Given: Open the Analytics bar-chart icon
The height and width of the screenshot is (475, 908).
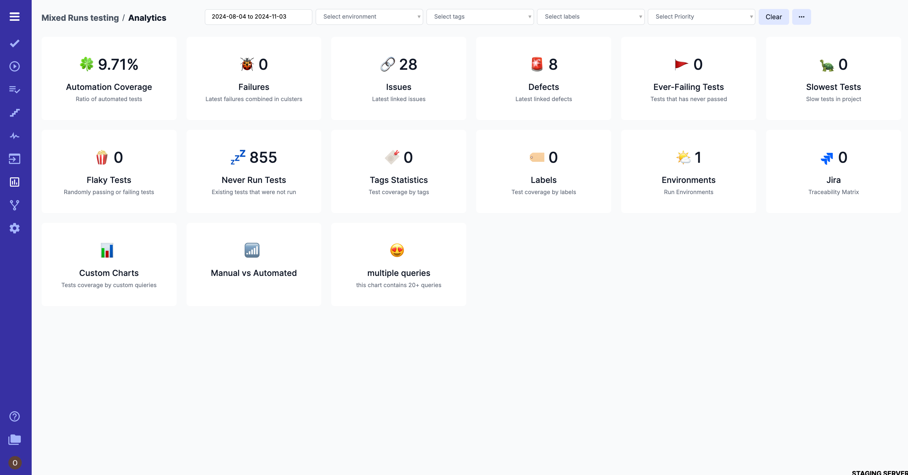Looking at the screenshot, I should (15, 182).
